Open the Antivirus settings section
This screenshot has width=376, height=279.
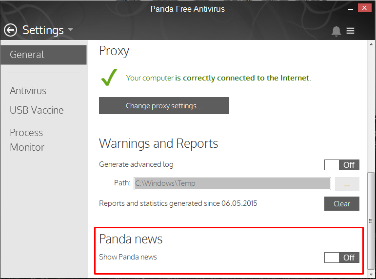point(28,91)
